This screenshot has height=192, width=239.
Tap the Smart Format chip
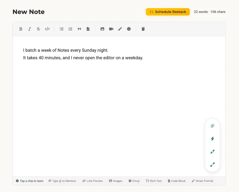click(203, 181)
